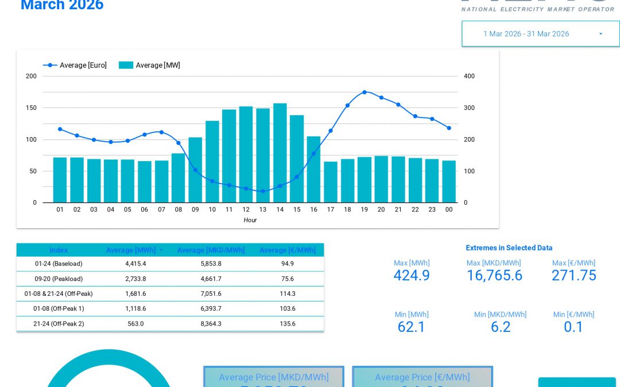Select the 09-20 (Peakload) table row
The height and width of the screenshot is (387, 620).
(170, 279)
